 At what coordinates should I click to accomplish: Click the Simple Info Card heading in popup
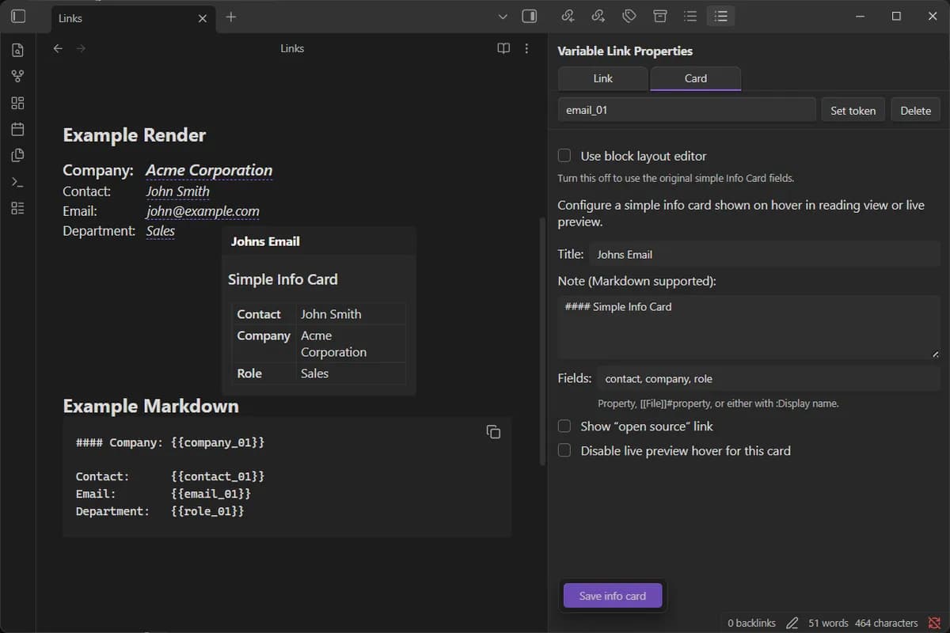[x=283, y=279]
